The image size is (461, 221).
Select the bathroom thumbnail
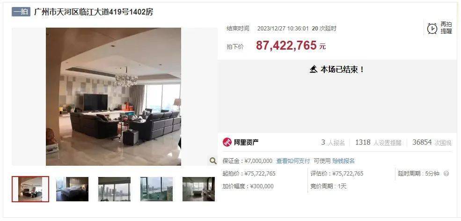[x=198, y=189]
